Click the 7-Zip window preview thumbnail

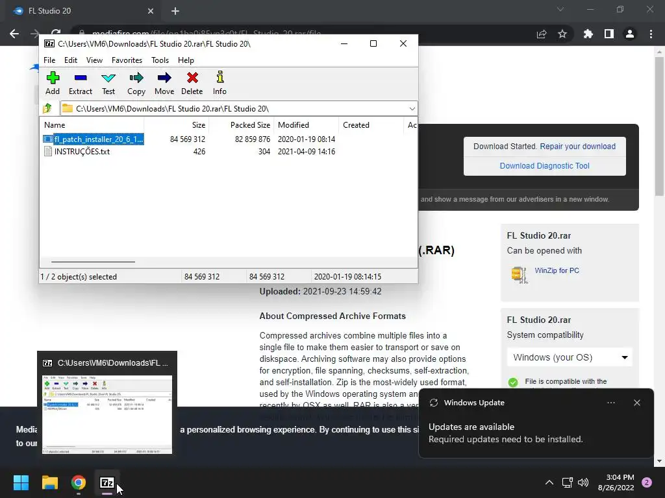coord(107,414)
